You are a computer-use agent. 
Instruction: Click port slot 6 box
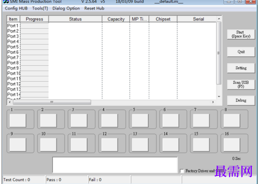point(171,121)
